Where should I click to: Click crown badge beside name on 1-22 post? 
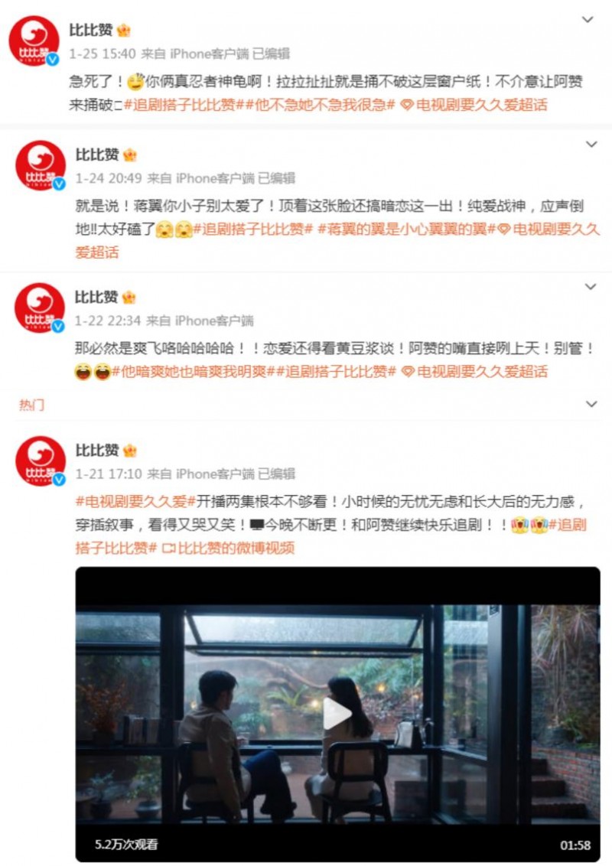(129, 297)
